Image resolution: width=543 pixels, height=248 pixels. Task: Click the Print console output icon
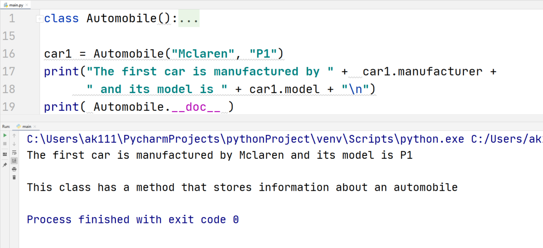(14, 169)
